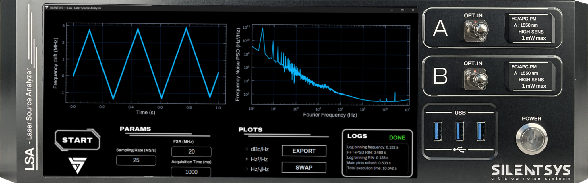Click the USB trident symbol below the ports
588x183 pixels.
[x=459, y=149]
